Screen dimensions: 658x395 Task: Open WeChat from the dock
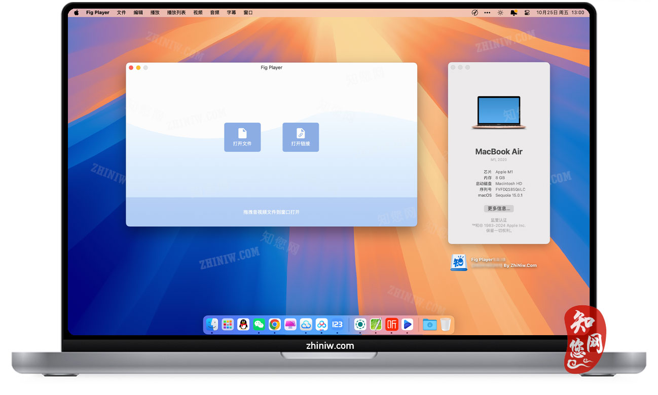click(259, 325)
